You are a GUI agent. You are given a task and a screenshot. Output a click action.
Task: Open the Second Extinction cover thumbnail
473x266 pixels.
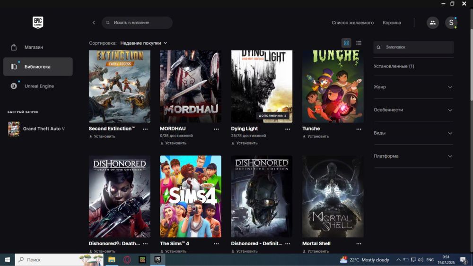120,86
